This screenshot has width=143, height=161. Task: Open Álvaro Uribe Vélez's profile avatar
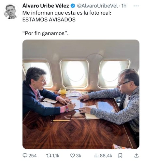[x=11, y=11]
